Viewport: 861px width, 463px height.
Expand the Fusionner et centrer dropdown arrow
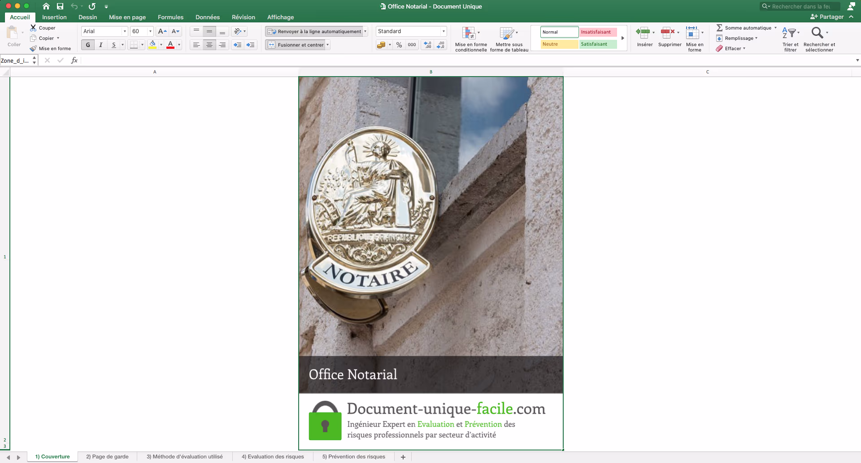(x=328, y=45)
